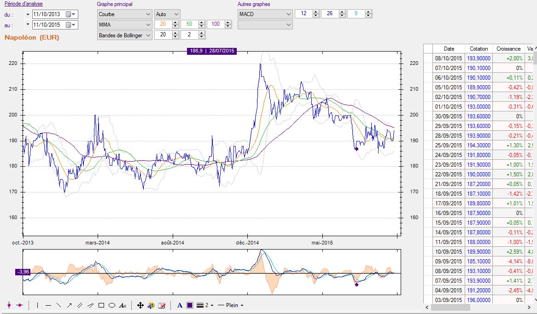Pick the arrow drawing tool
This screenshot has height=314, width=537.
(x=69, y=305)
